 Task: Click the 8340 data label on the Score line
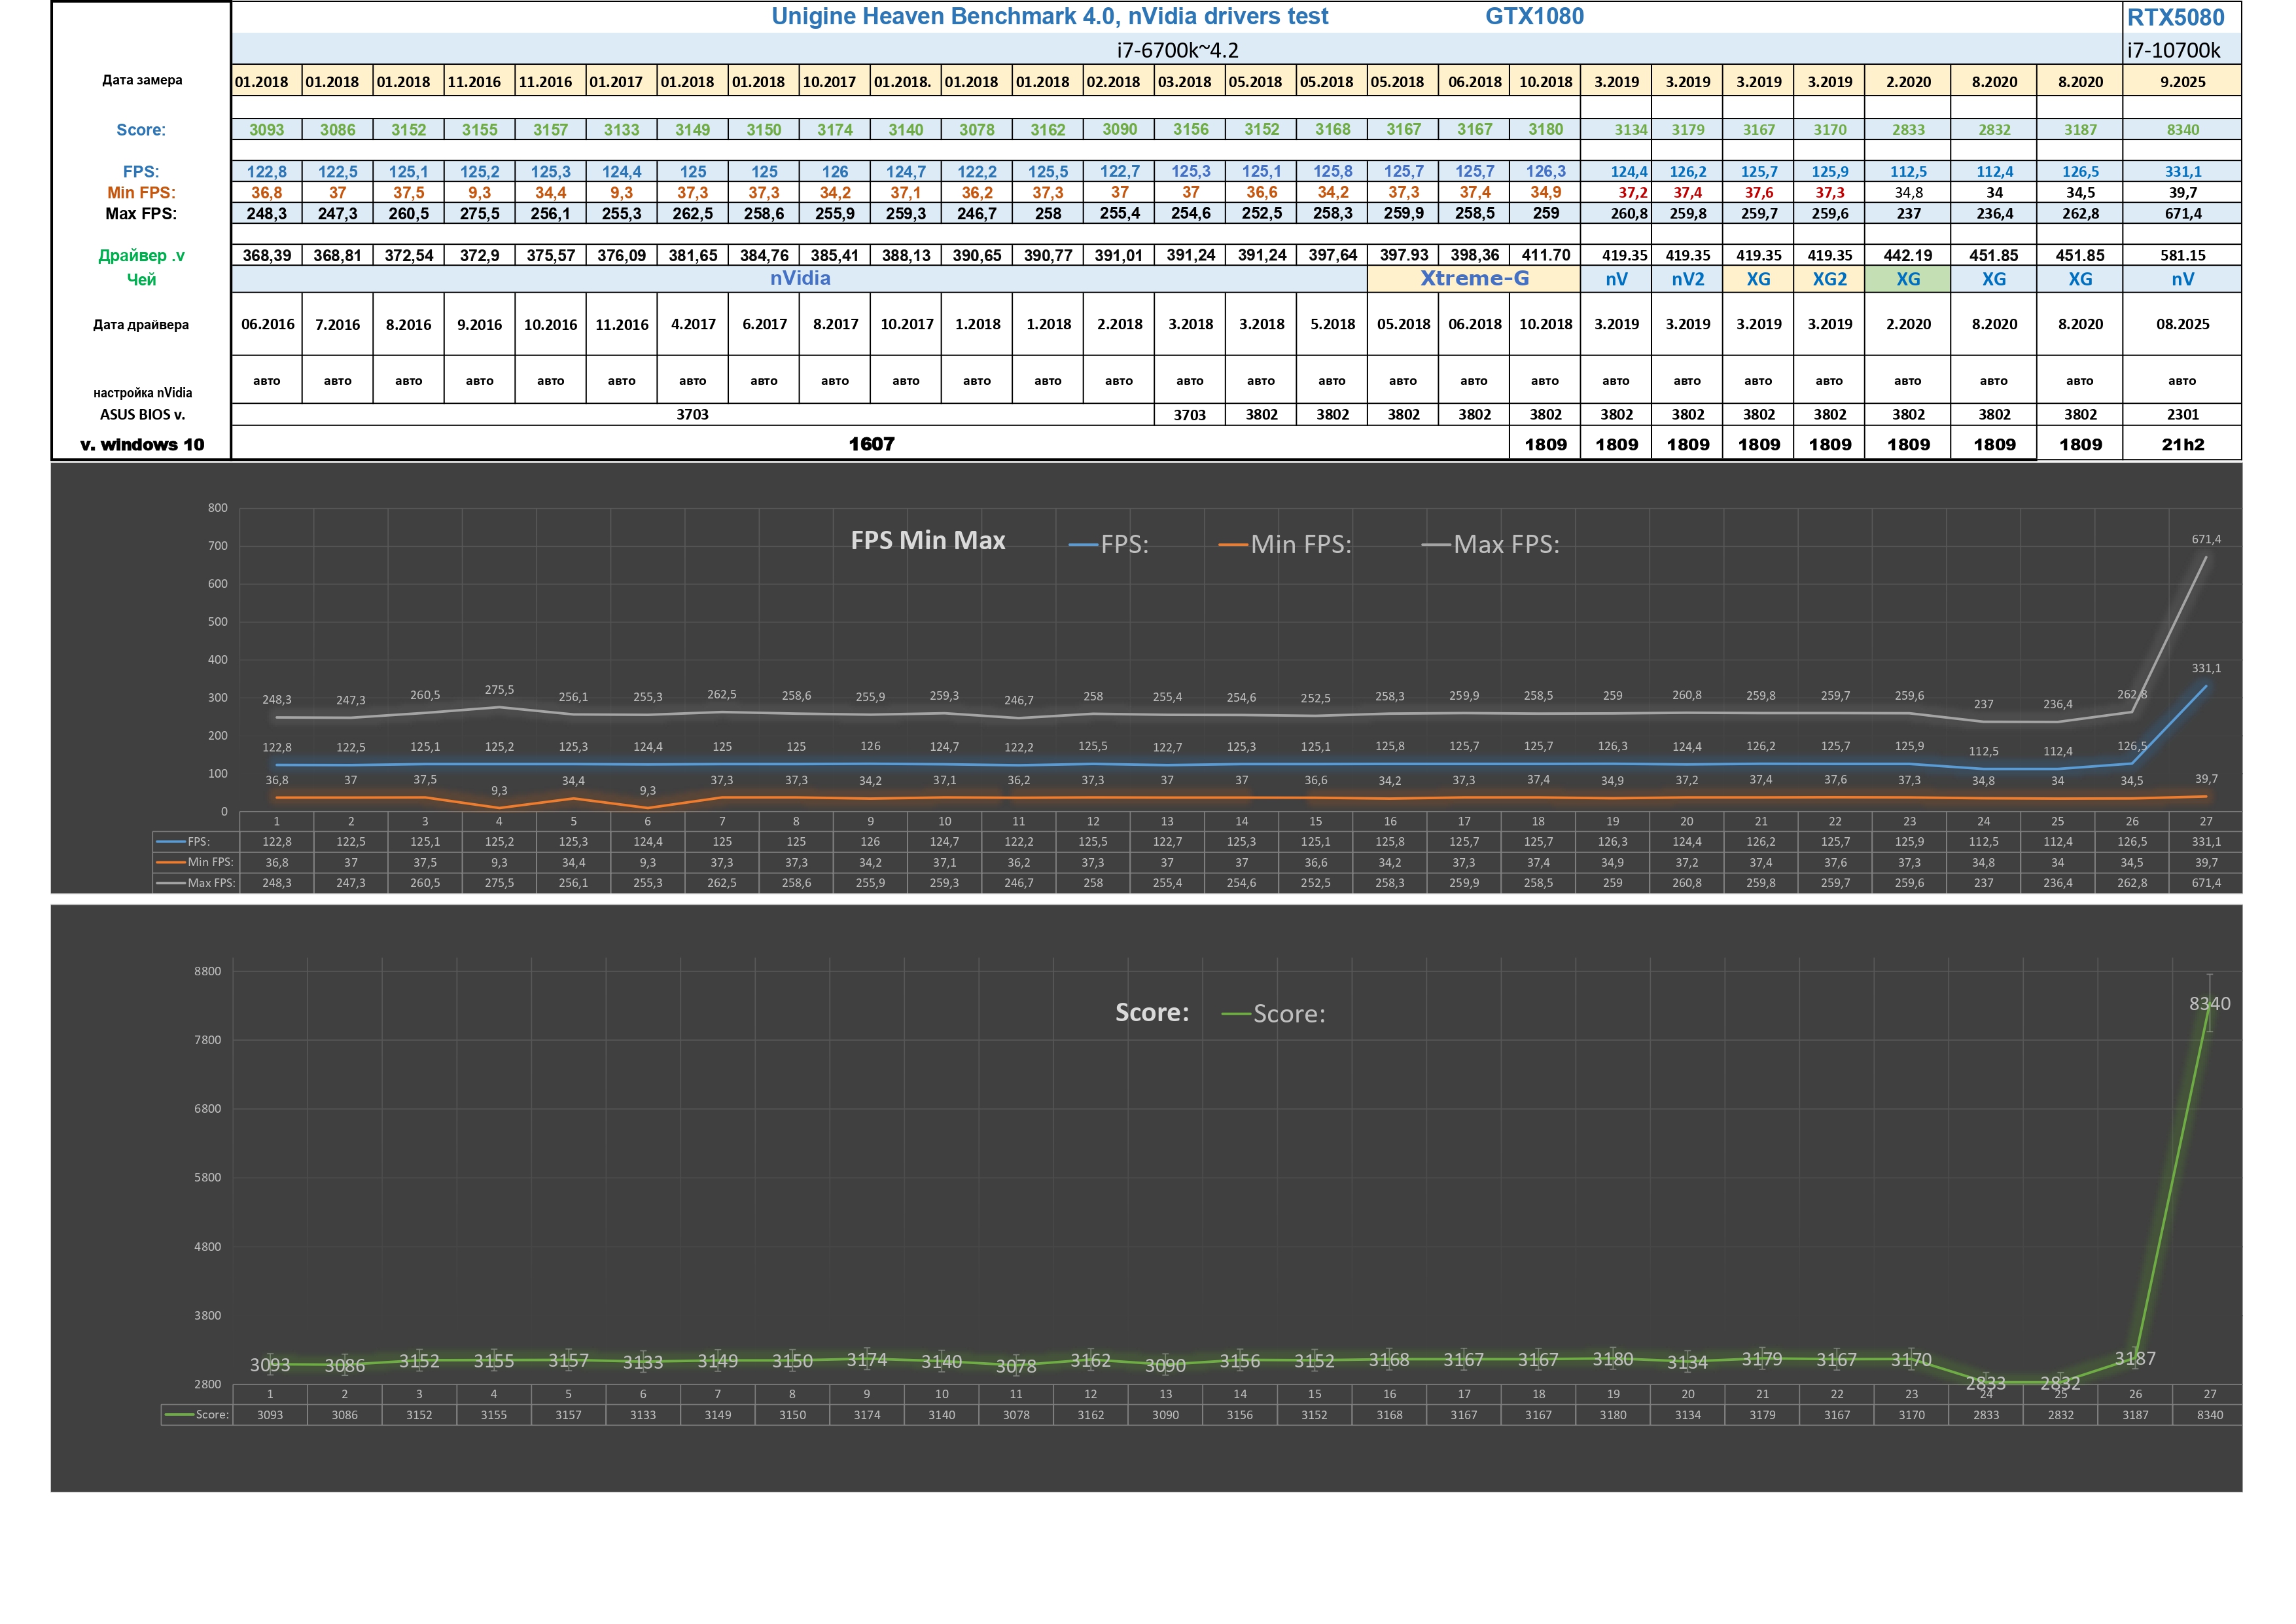2209,1003
